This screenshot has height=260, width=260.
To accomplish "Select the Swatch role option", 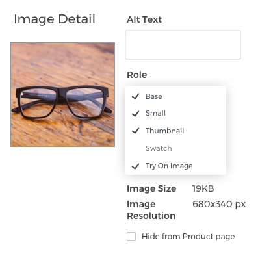I will click(175, 148).
